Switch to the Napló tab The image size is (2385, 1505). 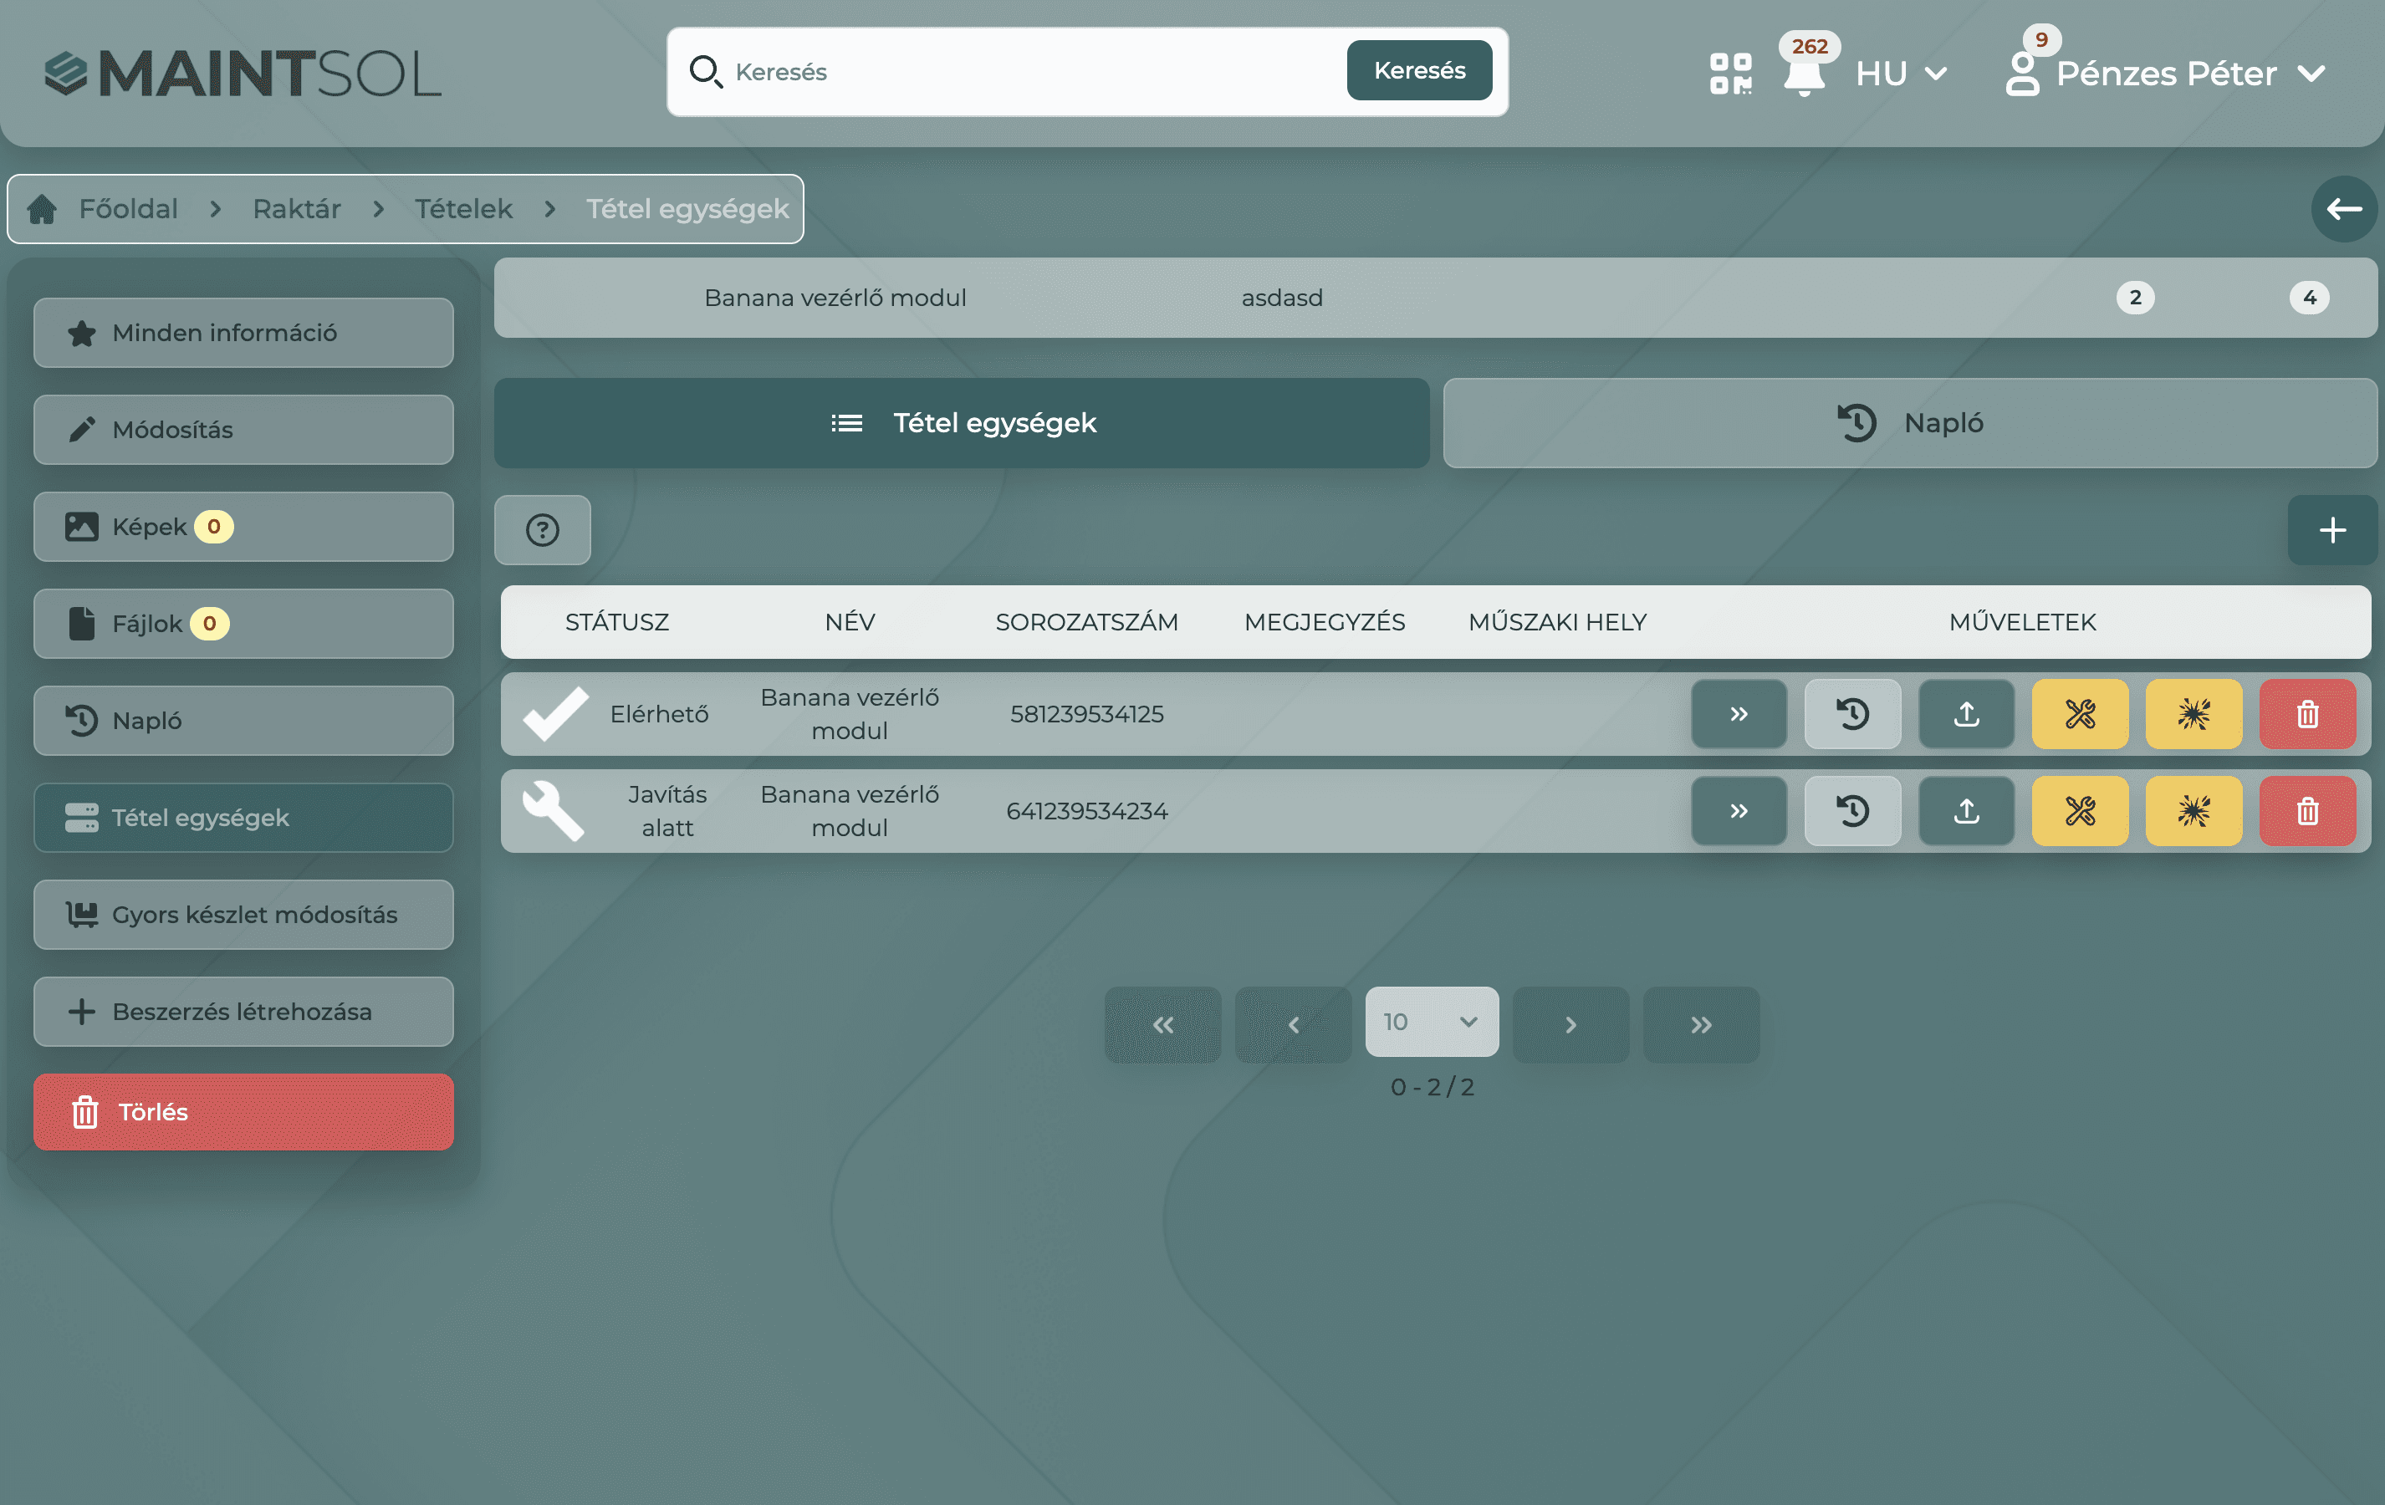point(1909,423)
